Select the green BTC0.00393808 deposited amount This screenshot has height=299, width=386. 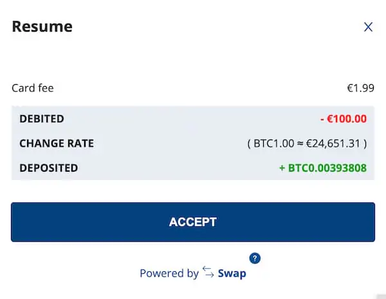[x=327, y=168]
